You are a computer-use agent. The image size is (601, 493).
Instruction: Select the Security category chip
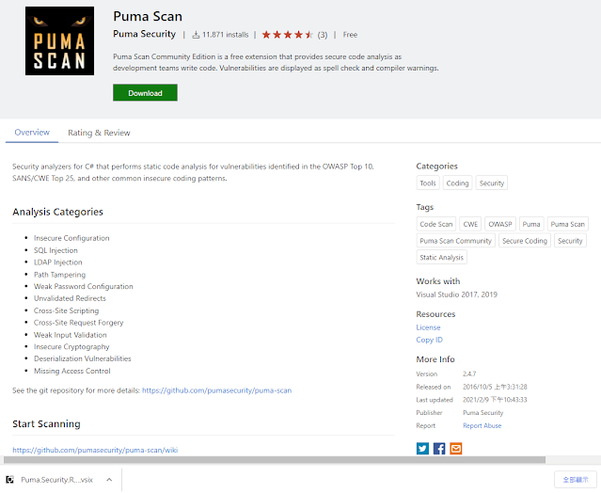tap(491, 183)
